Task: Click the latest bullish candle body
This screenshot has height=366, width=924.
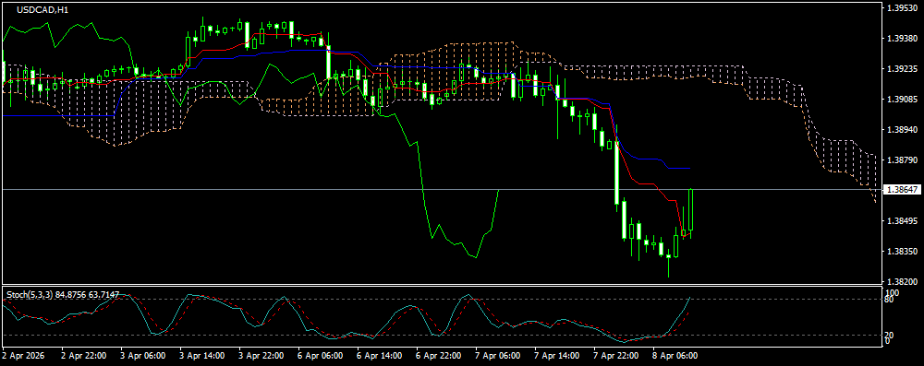Action: (690, 209)
